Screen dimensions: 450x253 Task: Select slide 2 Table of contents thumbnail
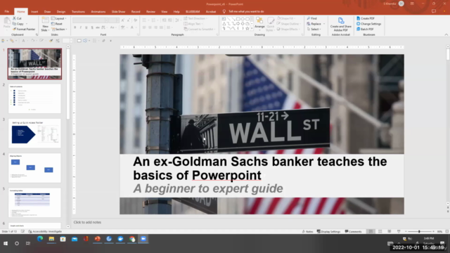tap(34, 98)
